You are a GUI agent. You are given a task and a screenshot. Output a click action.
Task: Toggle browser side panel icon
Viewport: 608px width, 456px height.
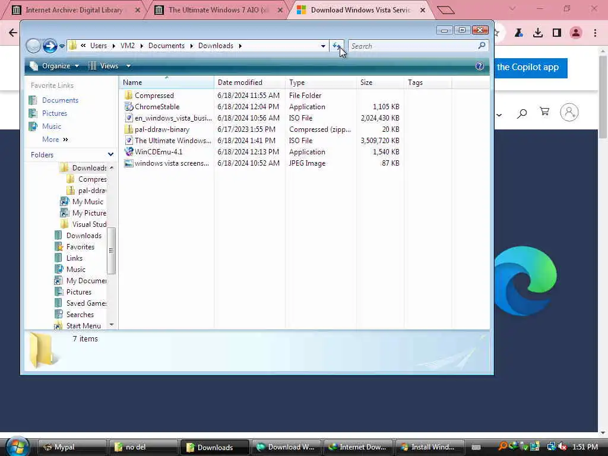click(x=557, y=33)
